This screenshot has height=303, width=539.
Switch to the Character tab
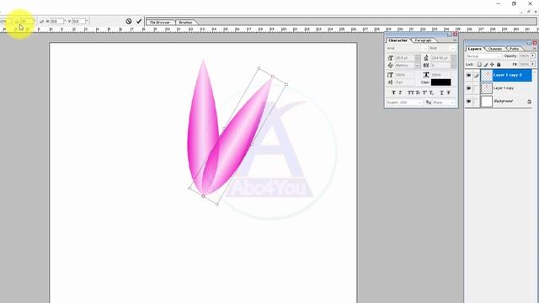398,40
